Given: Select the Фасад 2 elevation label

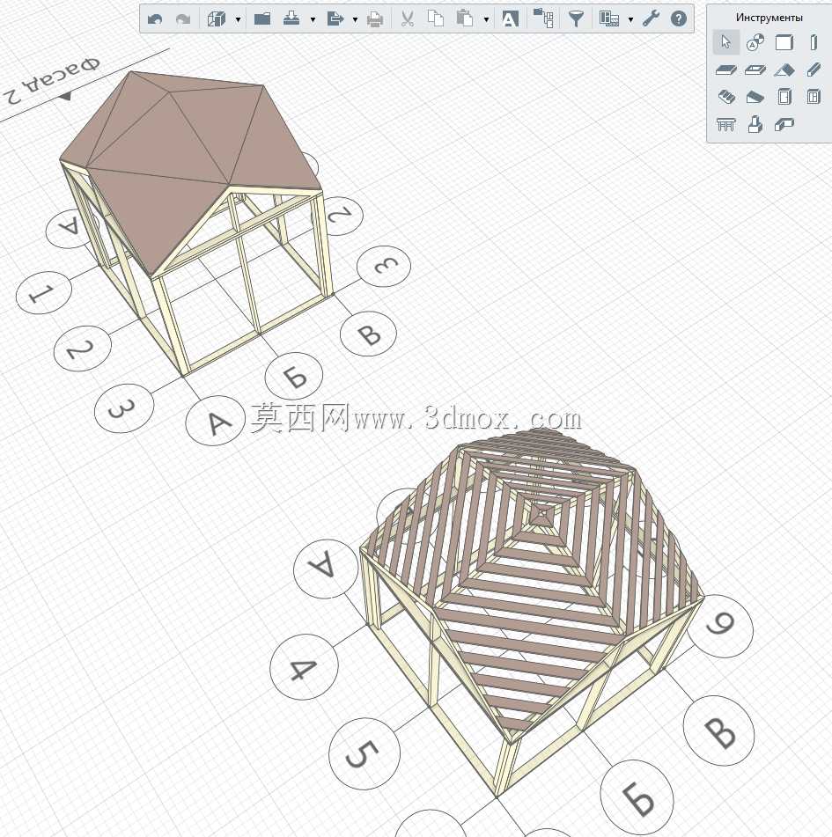Looking at the screenshot, I should coord(51,82).
